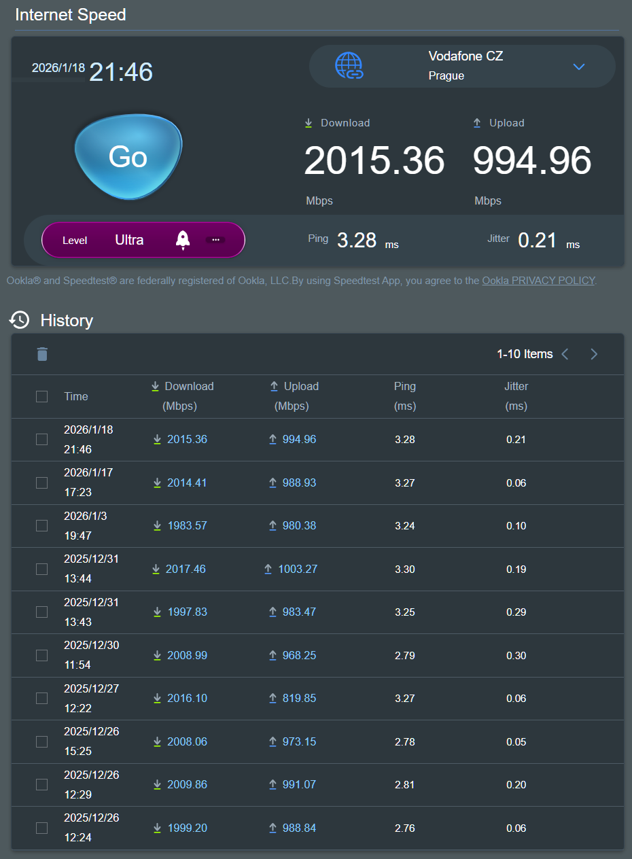Click the globe server link icon

[x=350, y=66]
